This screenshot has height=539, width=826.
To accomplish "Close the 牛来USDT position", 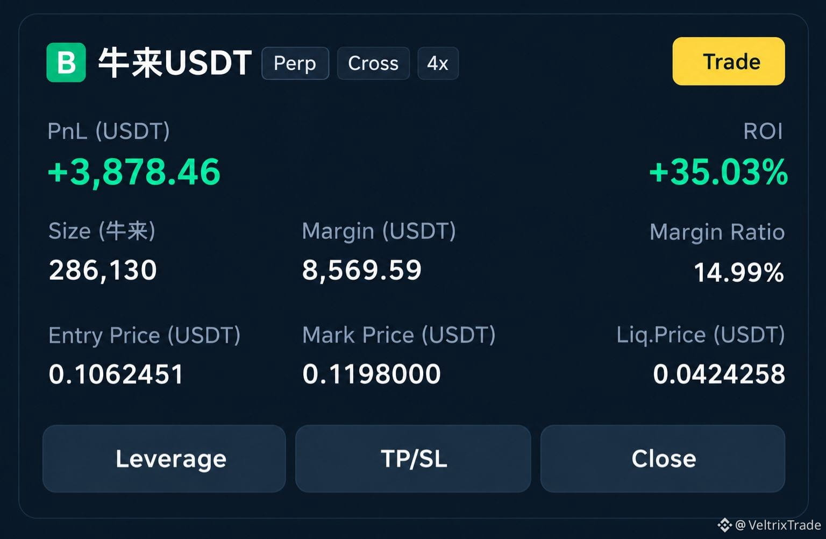I will pyautogui.click(x=663, y=459).
